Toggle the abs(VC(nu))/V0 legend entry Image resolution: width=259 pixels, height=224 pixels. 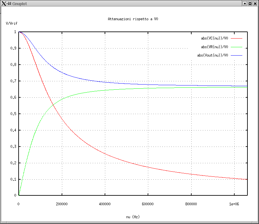click(x=214, y=38)
